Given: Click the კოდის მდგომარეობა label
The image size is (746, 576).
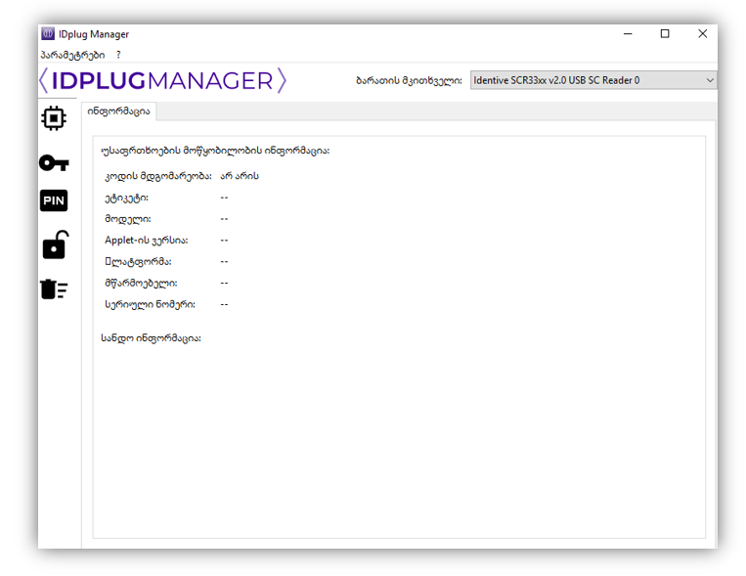Looking at the screenshot, I should (x=157, y=176).
